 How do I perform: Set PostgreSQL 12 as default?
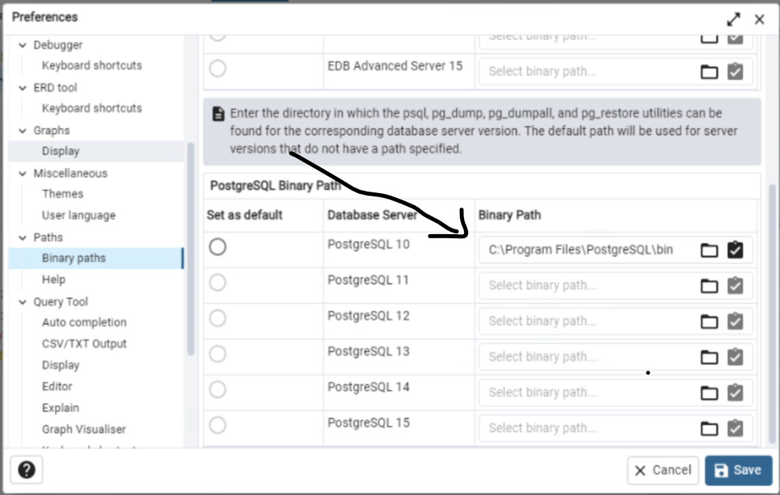click(217, 318)
